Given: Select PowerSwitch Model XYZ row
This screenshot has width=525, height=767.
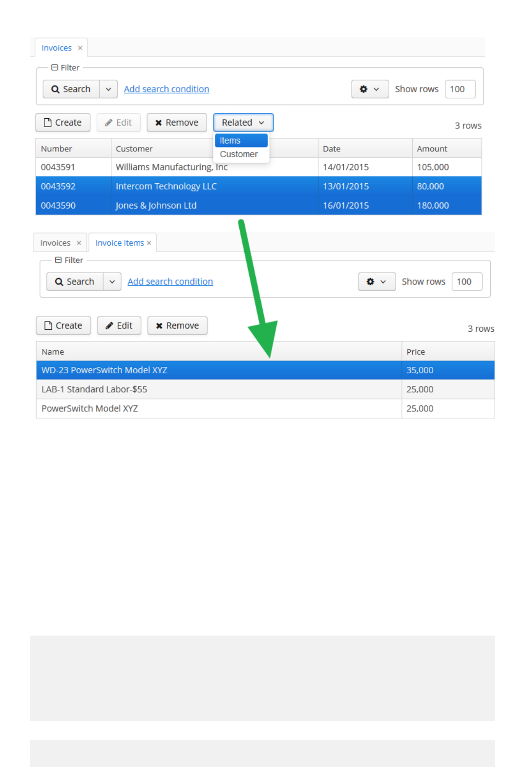Looking at the screenshot, I should (266, 408).
